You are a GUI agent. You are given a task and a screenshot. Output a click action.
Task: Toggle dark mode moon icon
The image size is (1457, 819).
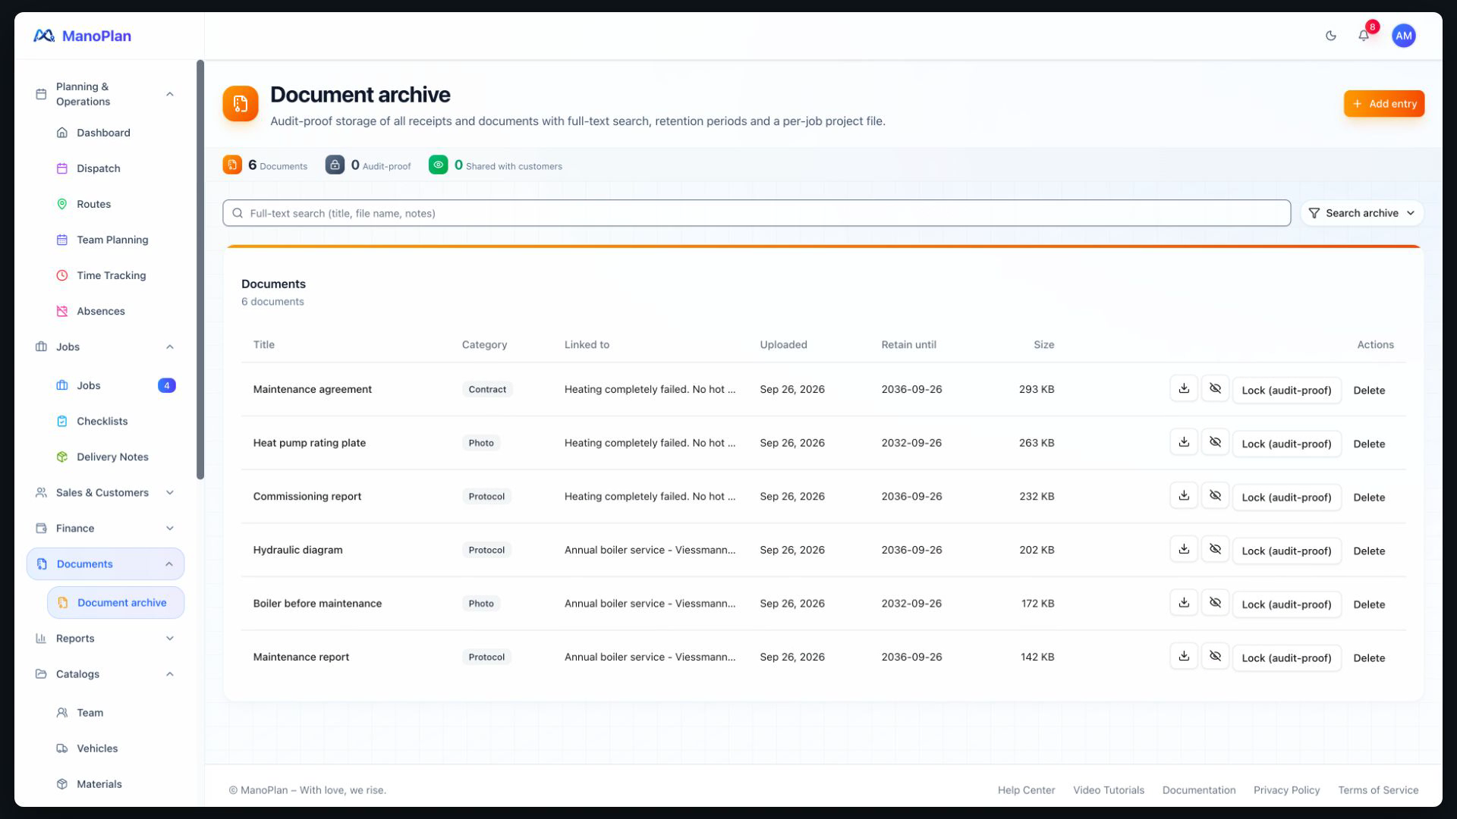[1330, 36]
